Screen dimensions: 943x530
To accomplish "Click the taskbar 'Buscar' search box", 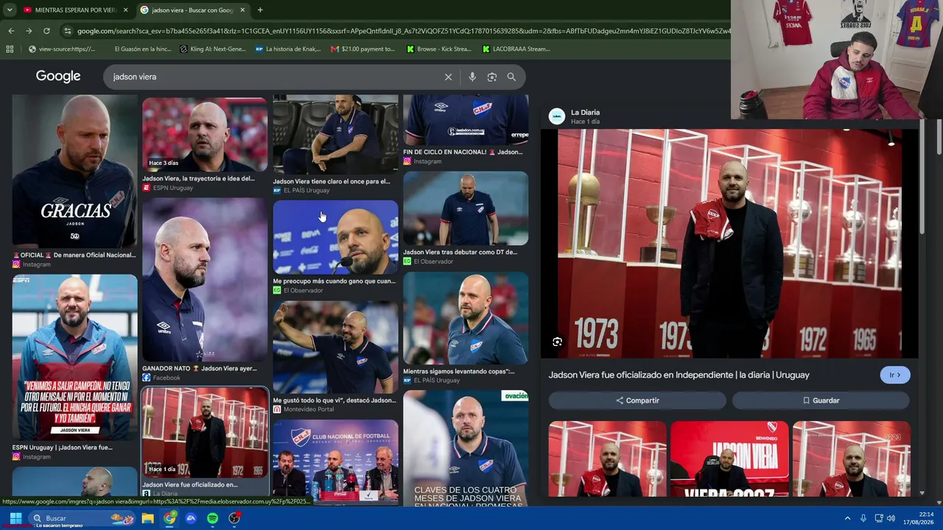I will 81,518.
